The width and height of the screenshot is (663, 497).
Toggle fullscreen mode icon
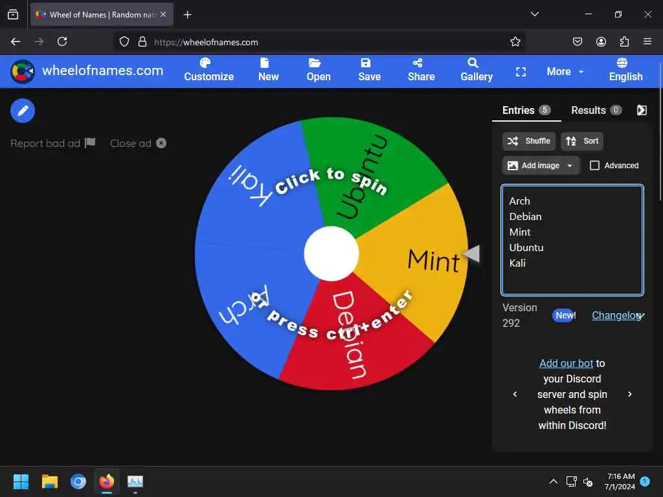521,72
